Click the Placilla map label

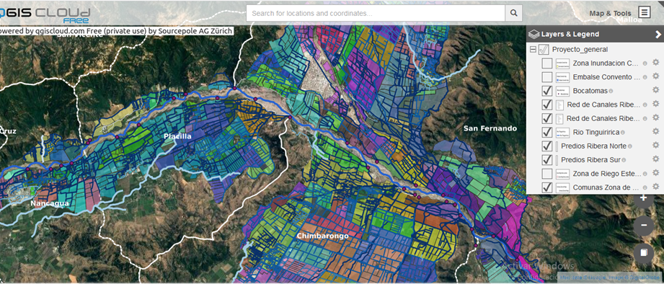pos(177,136)
